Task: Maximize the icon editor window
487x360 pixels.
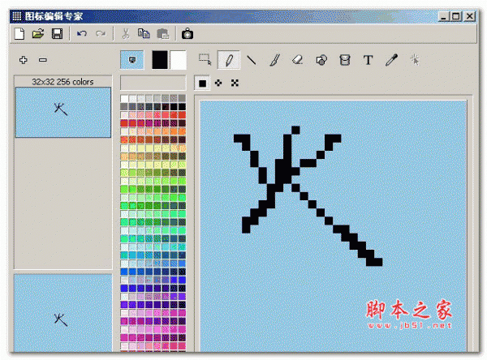Action: point(455,16)
